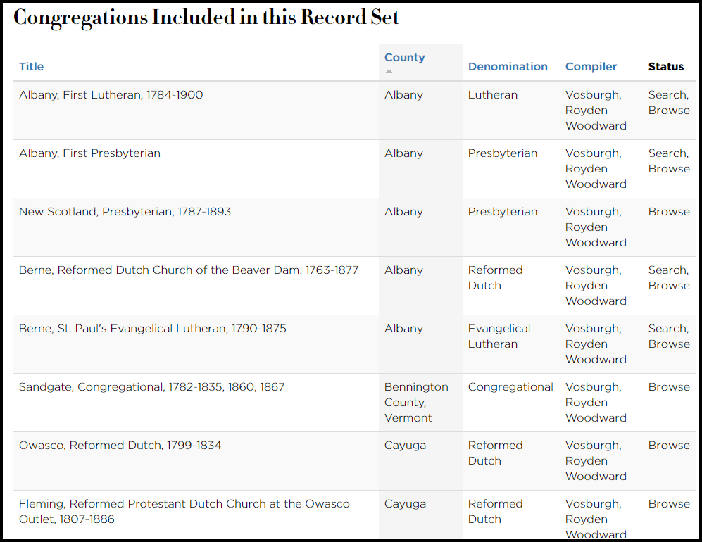Sort by the Compiler column header
The image size is (702, 542).
click(591, 67)
